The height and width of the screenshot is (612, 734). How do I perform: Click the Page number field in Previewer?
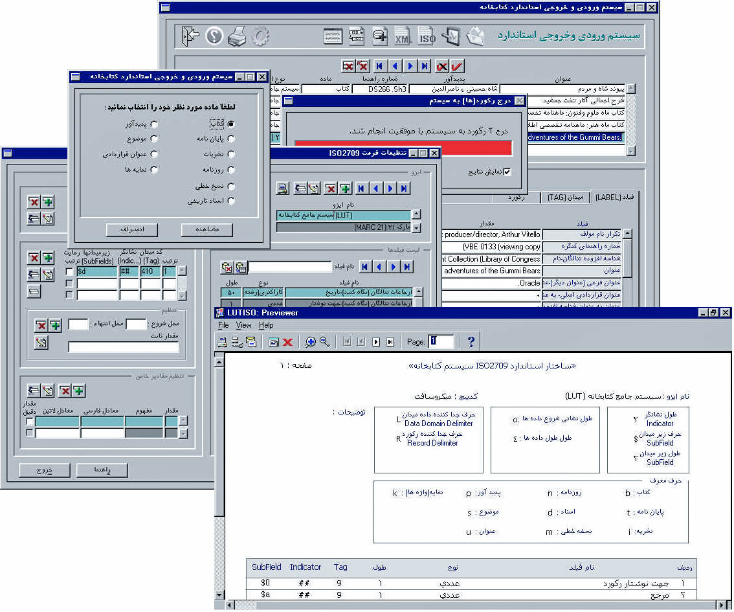441,342
